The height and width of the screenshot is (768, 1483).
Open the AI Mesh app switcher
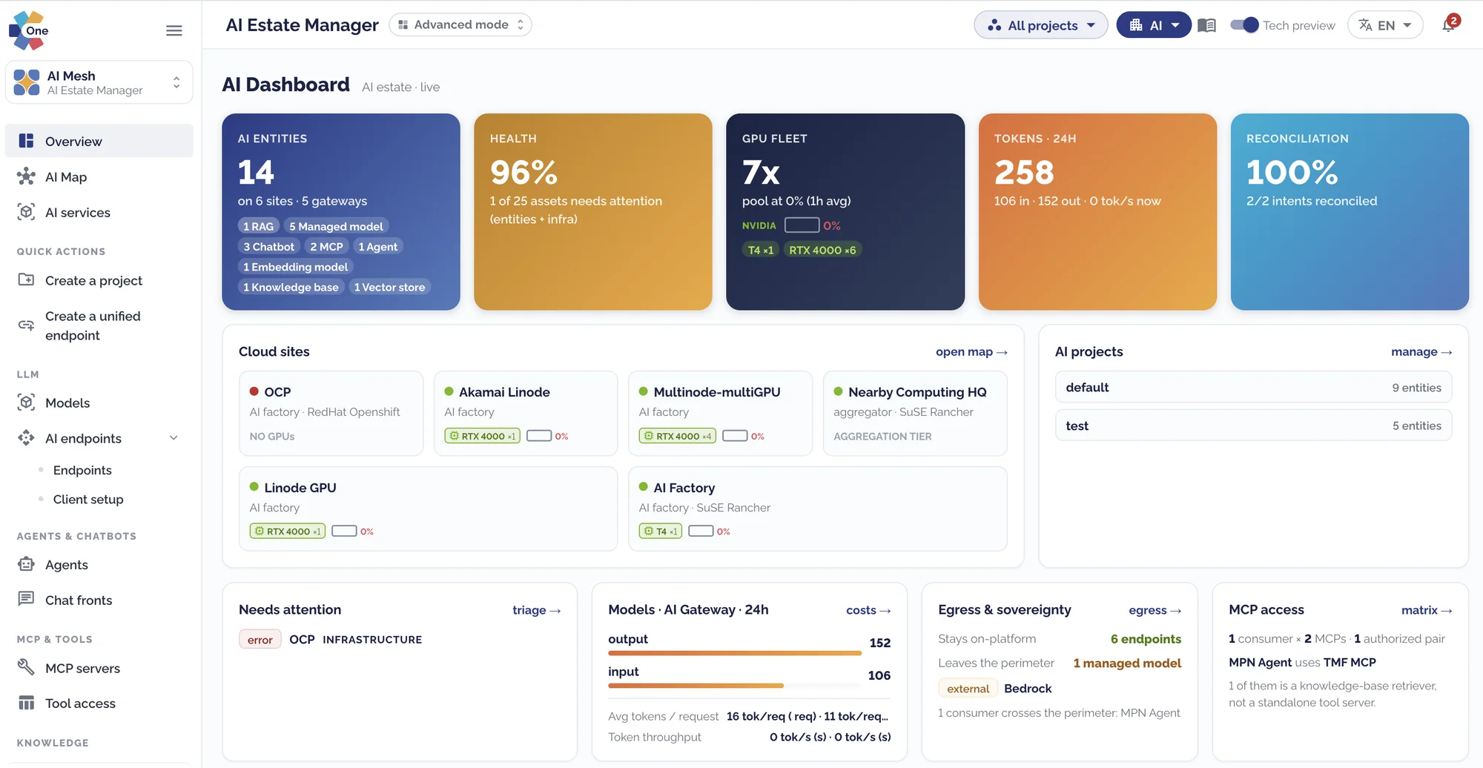[x=99, y=82]
